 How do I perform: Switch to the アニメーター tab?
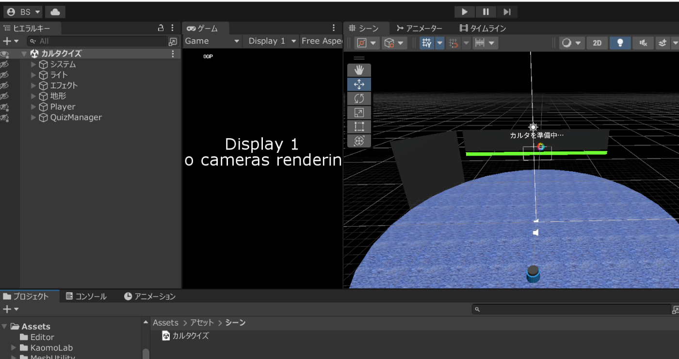point(419,28)
